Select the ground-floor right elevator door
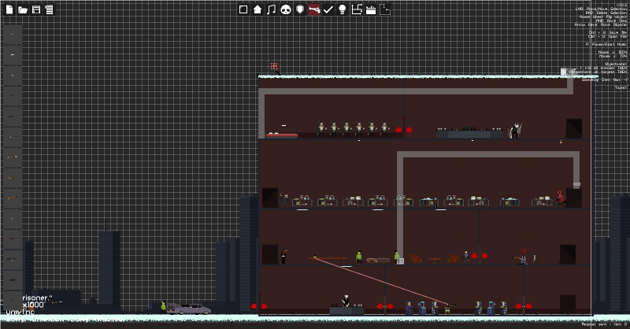630x329 pixels. click(x=567, y=305)
